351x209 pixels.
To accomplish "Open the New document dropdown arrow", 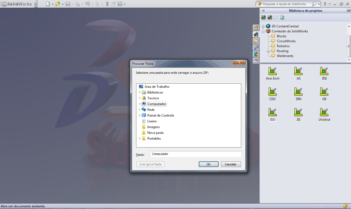I will [53, 4].
